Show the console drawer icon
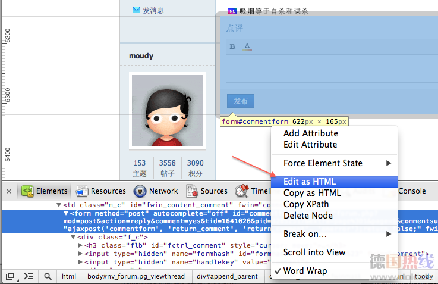438x284 pixels. (28, 276)
